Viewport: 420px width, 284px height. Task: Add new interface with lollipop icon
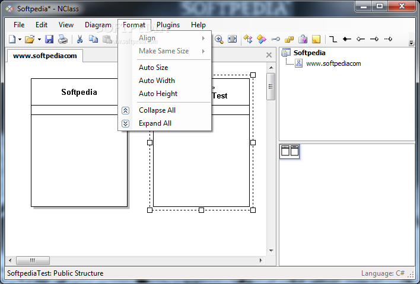pyautogui.click(x=275, y=39)
